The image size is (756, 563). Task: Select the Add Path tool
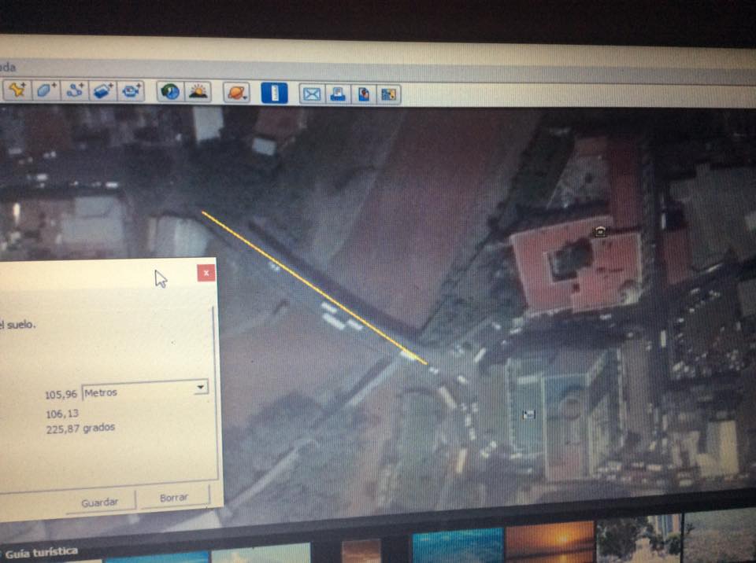[x=74, y=90]
